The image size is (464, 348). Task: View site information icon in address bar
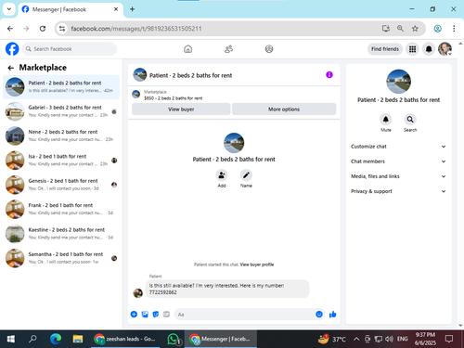pos(62,29)
